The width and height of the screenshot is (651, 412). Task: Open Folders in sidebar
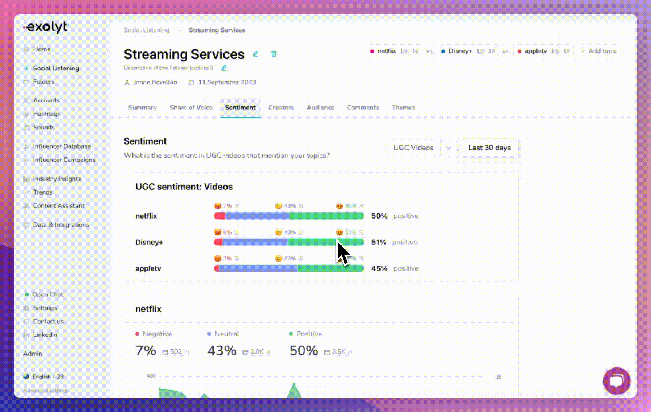tap(44, 82)
